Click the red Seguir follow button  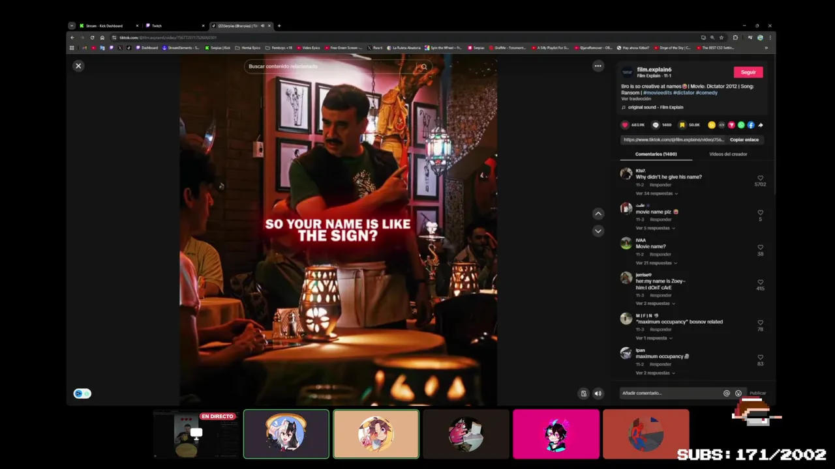(x=748, y=72)
